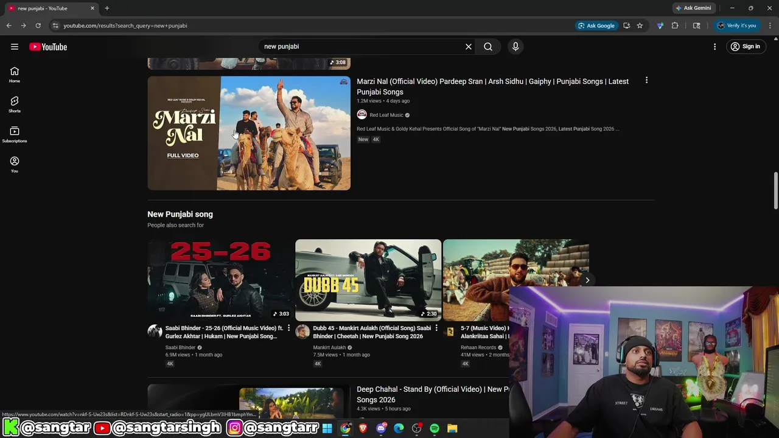Click the vertical page scrollbar
779x438 pixels.
[775, 190]
